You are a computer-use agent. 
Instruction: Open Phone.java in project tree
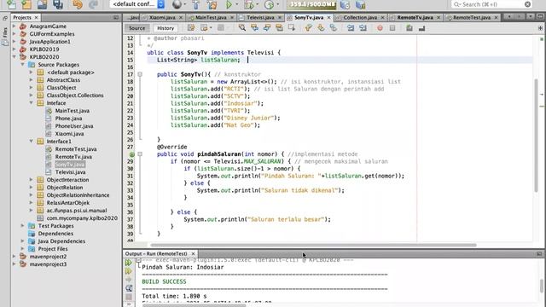pos(68,119)
